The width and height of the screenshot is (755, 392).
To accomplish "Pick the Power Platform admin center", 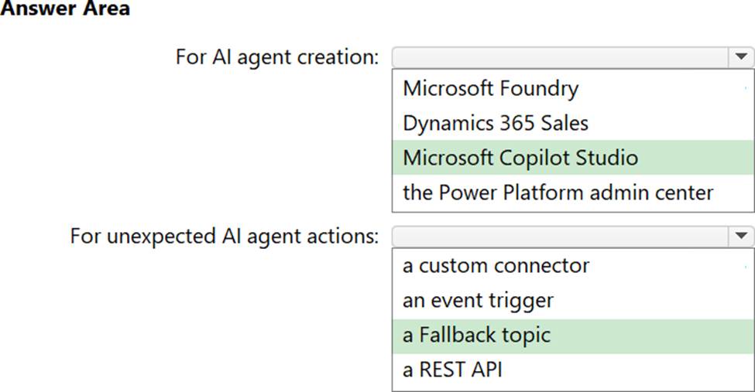I will (558, 193).
